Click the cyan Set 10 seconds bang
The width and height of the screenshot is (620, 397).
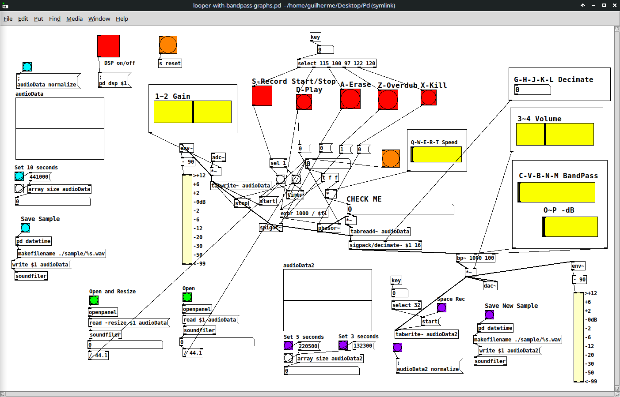[x=19, y=176]
